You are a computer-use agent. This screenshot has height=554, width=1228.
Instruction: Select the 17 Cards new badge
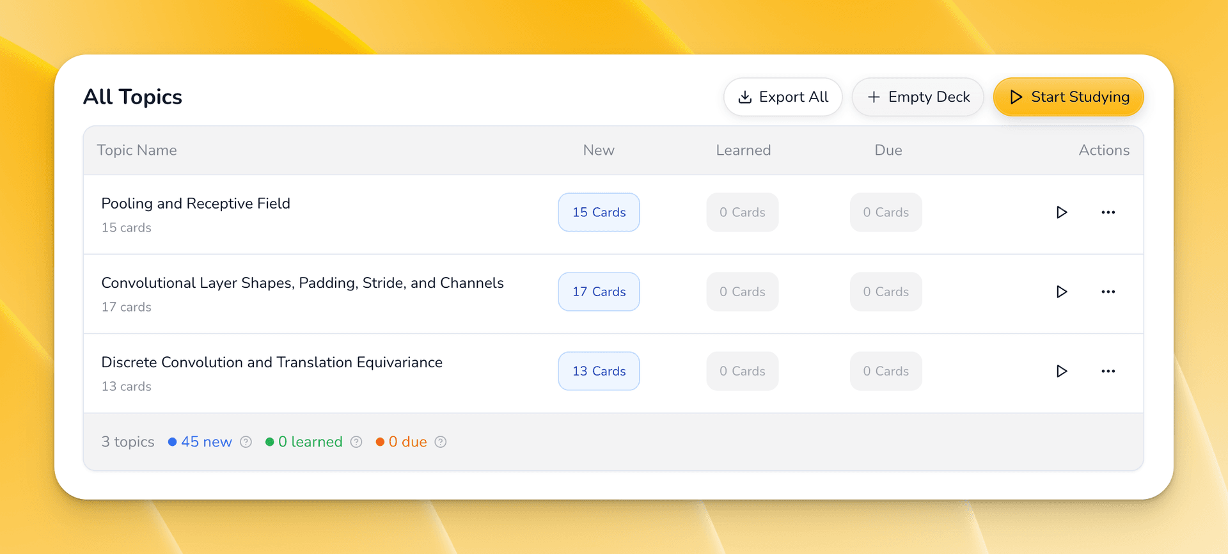pos(599,292)
